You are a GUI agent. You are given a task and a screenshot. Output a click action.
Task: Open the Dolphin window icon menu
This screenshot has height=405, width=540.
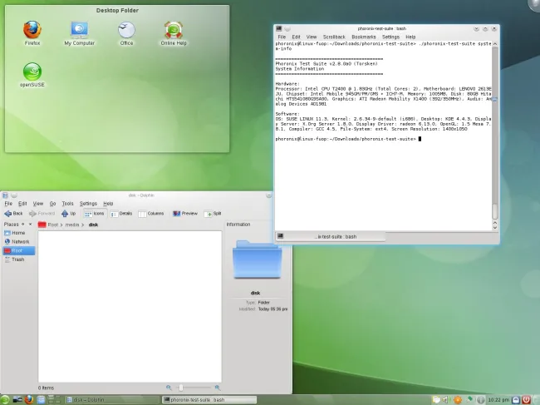pyautogui.click(x=5, y=195)
